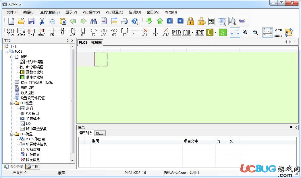301x178 pixels.
Task: Insert output coil F7
Action: 93,32
